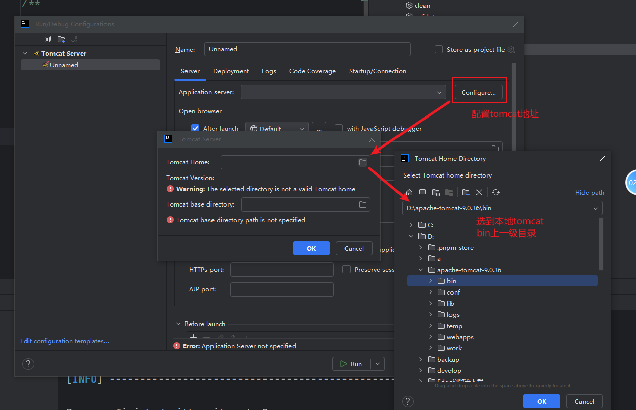
Task: Open Store as project file settings gear
Action: coord(511,49)
